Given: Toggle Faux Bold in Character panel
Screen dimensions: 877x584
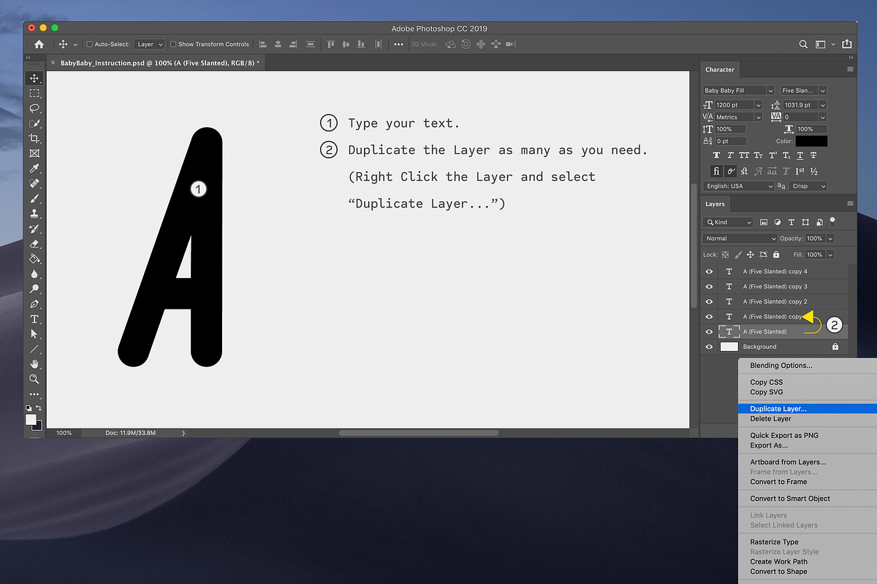Looking at the screenshot, I should coord(716,155).
